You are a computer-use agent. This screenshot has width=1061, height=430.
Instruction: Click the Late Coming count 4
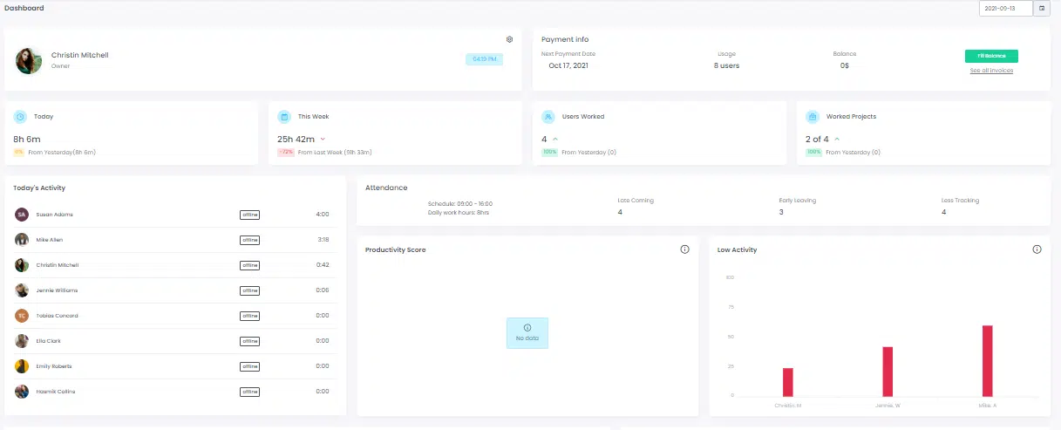click(620, 212)
